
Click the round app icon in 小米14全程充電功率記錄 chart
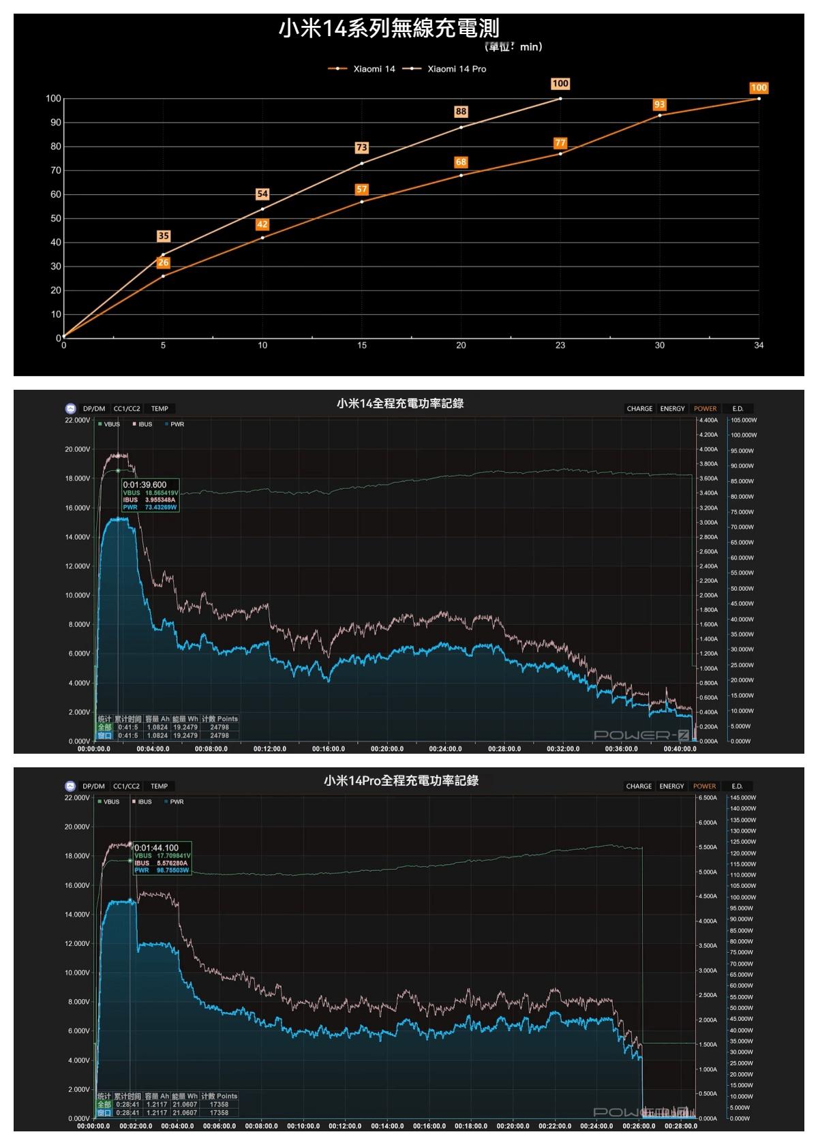pyautogui.click(x=71, y=409)
